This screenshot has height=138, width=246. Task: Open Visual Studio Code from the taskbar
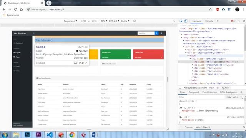coord(50,135)
